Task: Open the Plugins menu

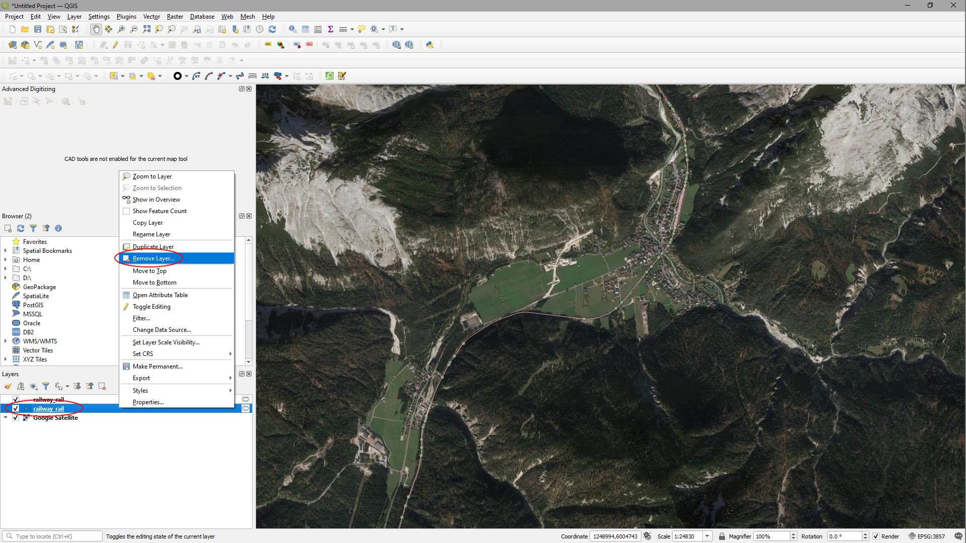Action: (126, 17)
